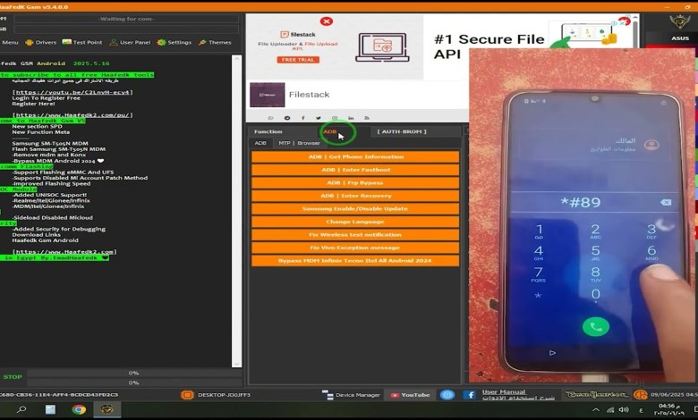Click the green STOP button

pyautogui.click(x=13, y=377)
